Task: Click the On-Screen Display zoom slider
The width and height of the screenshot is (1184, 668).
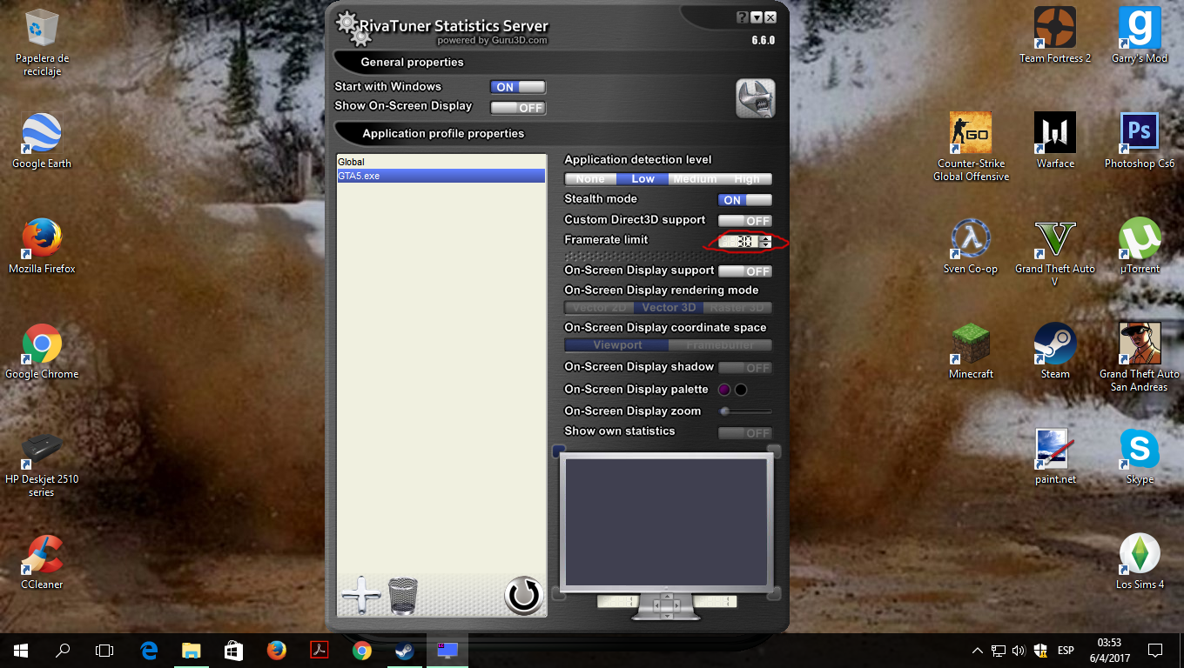Action: click(x=745, y=411)
